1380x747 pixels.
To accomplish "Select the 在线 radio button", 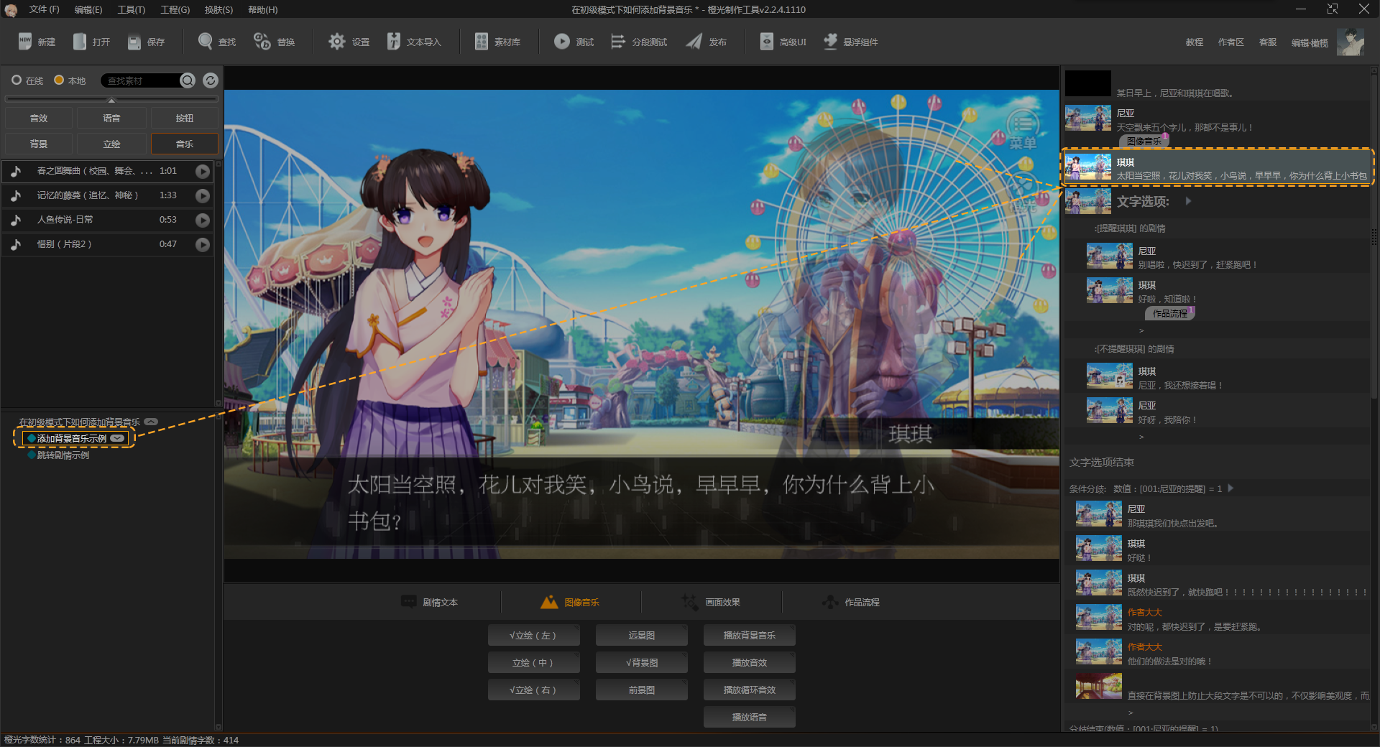I will click(x=17, y=80).
